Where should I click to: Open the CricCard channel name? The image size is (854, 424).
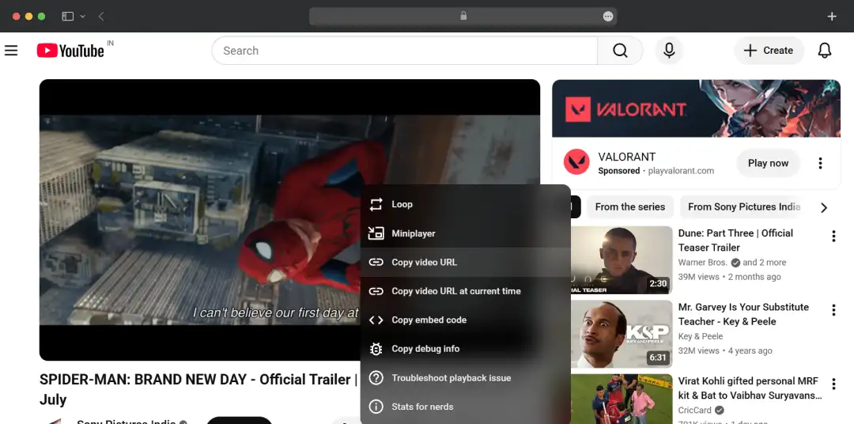pyautogui.click(x=694, y=411)
